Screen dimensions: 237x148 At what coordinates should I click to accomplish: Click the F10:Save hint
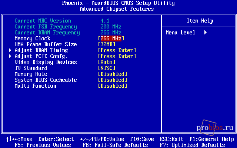tap(142, 139)
